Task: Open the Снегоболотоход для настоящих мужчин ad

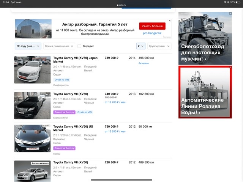Action: click(x=205, y=38)
